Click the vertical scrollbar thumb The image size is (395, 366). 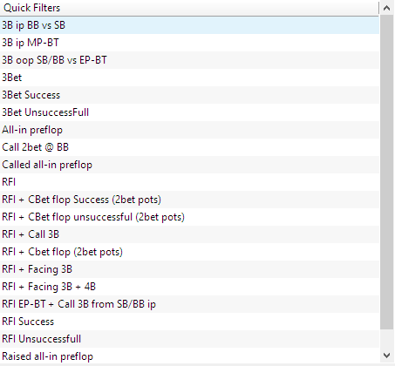pos(387,173)
